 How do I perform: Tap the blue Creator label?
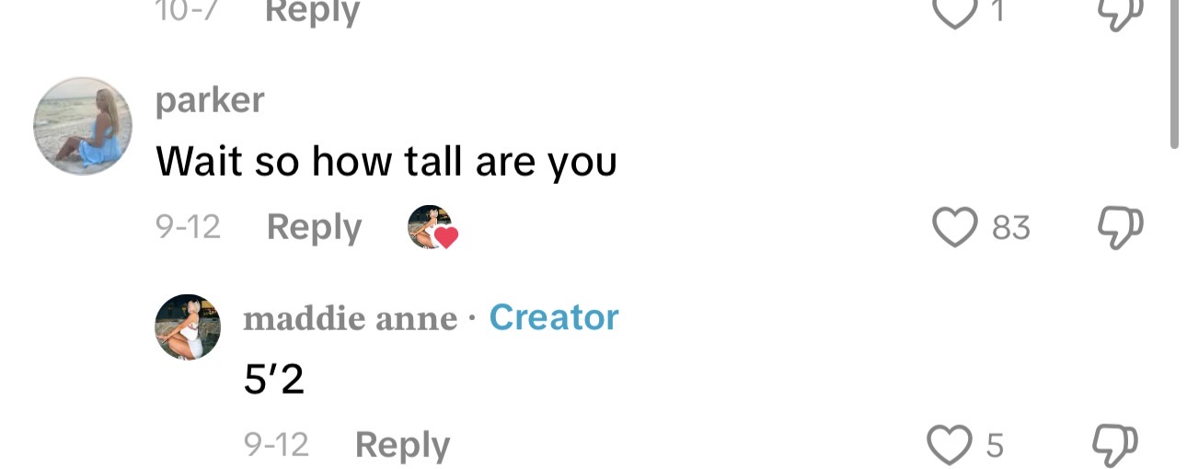click(x=554, y=317)
